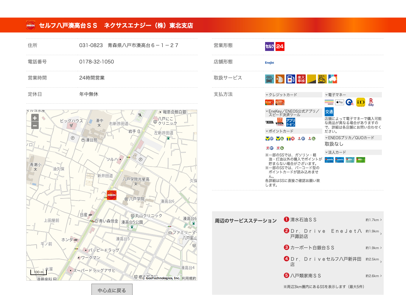The height and width of the screenshot is (295, 406).
Task: Click the car wash service icon
Action: (270, 79)
